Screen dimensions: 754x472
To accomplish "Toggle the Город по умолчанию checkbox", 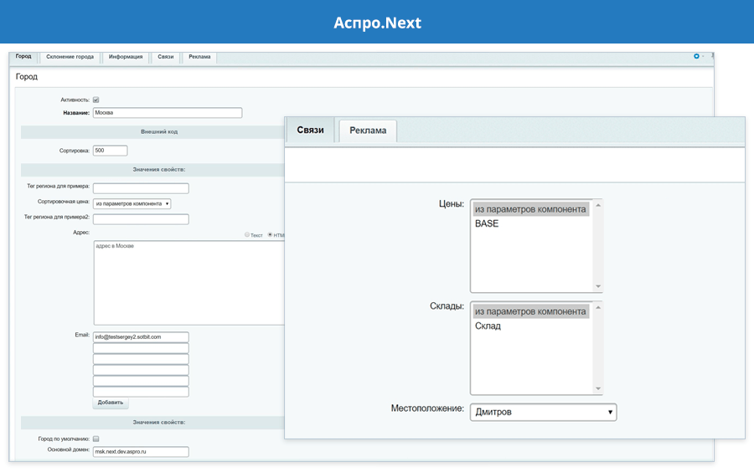I will 96,439.
